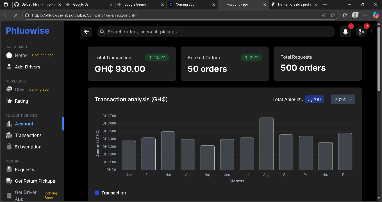This screenshot has width=382, height=202.
Task: Click the notifications bell icon
Action: 345,32
